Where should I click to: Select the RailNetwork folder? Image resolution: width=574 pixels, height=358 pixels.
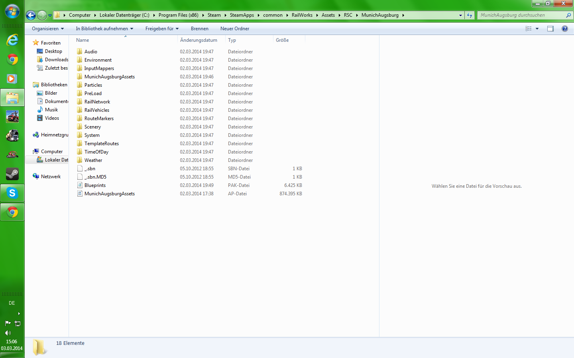click(97, 102)
